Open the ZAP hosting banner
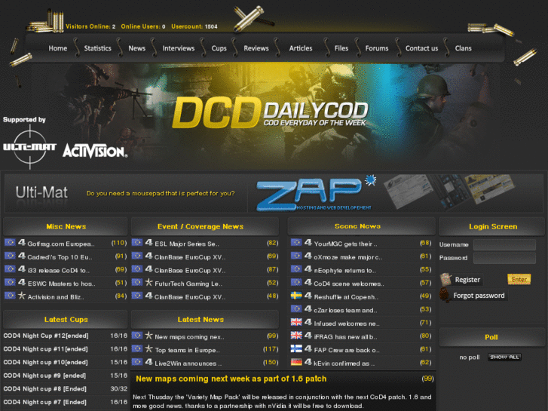 [317, 193]
